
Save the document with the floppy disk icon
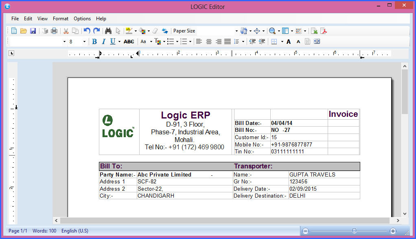(x=33, y=31)
